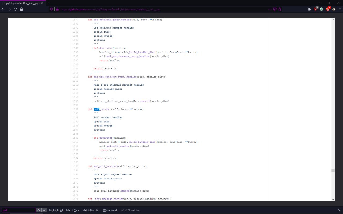Open red extension with badge 4

328,9
